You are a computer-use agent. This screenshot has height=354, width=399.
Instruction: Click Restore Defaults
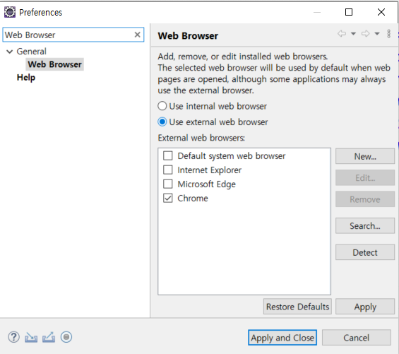coord(297,307)
